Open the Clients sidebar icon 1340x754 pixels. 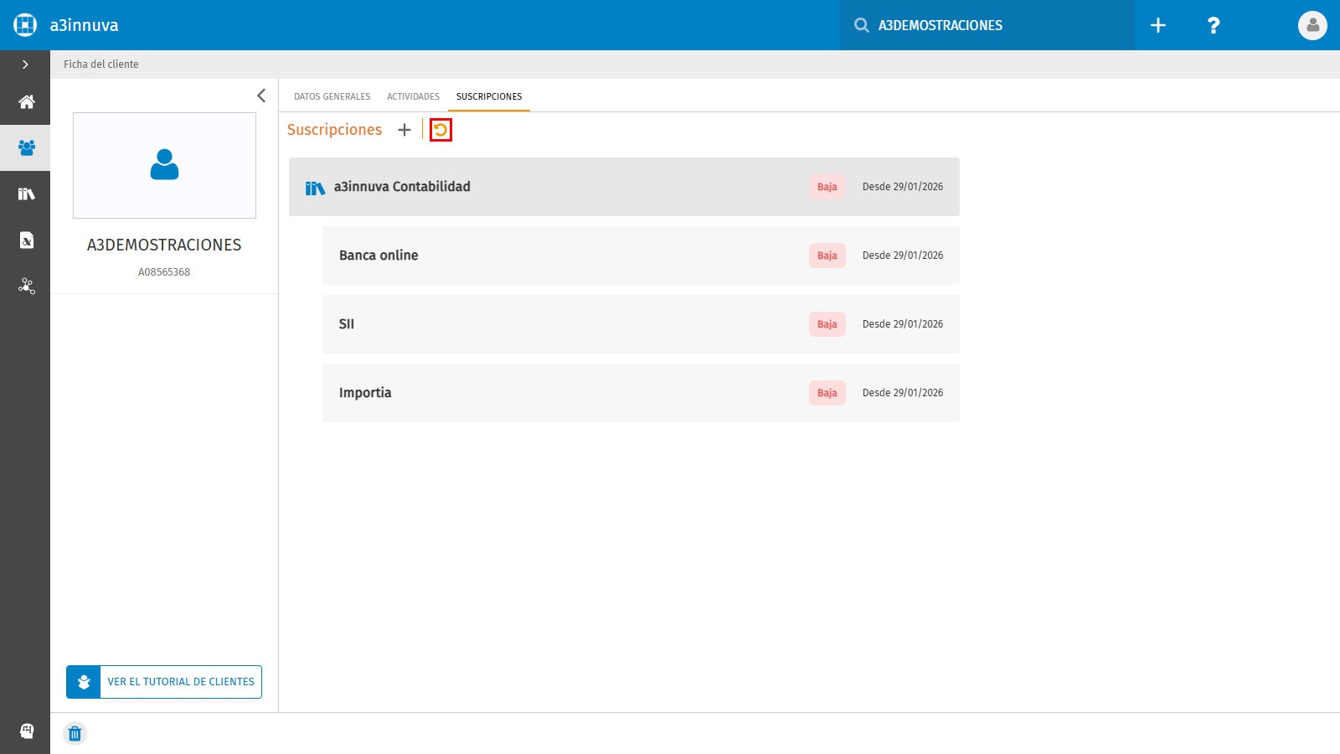click(26, 148)
